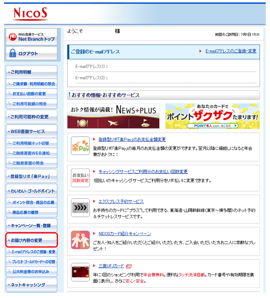
Task: Open ネットキャッシング in the sidebar
Action: click(31, 285)
